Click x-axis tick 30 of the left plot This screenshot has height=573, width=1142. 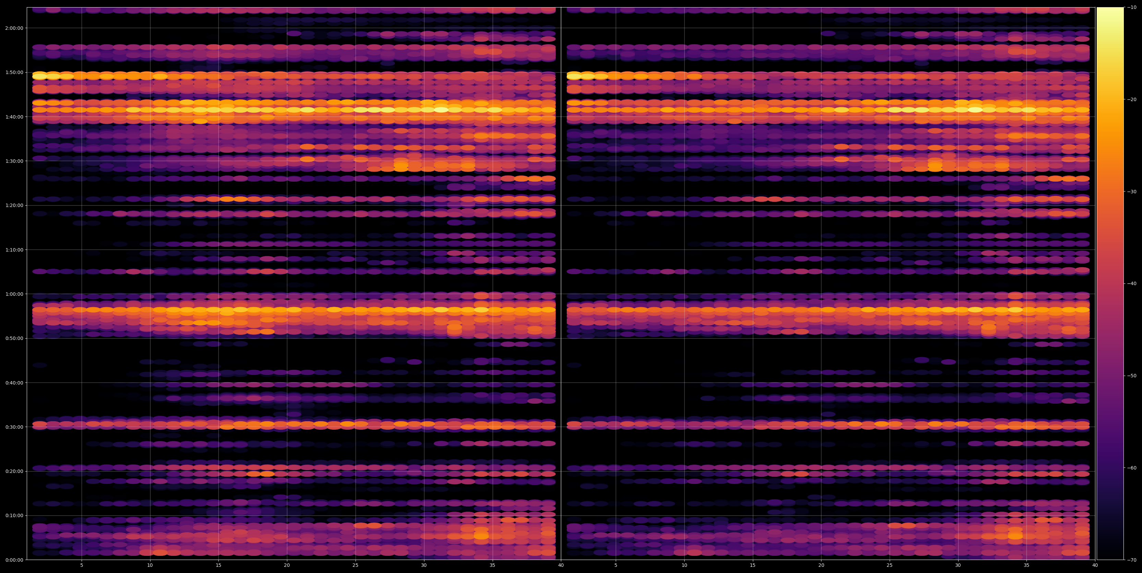(x=424, y=565)
